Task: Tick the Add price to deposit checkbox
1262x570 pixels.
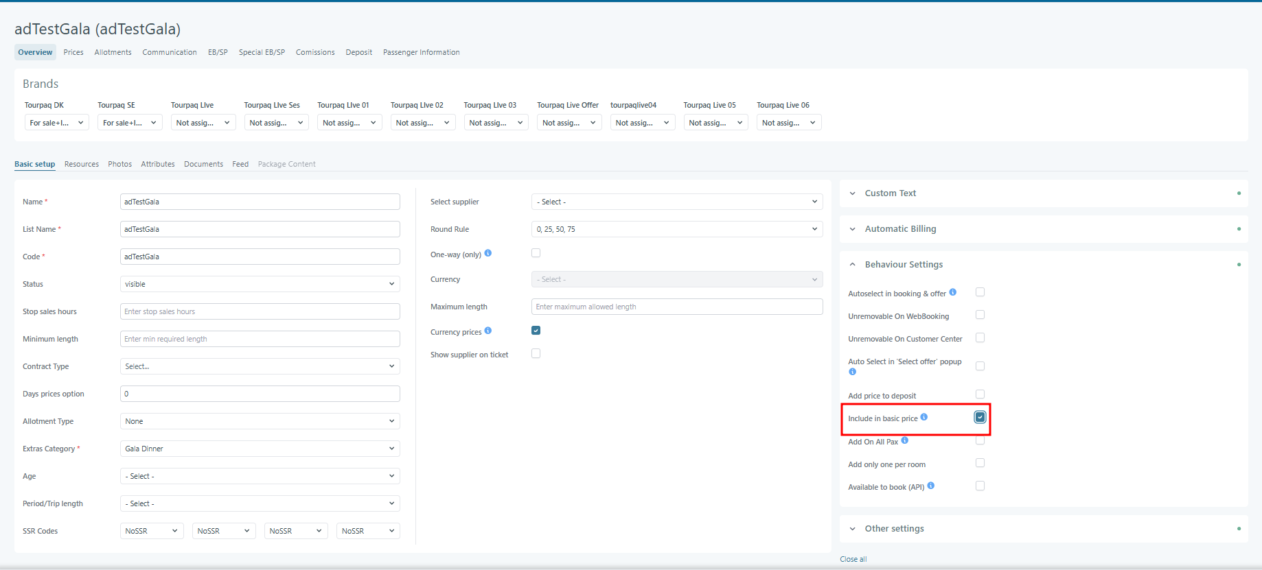Action: coord(980,394)
